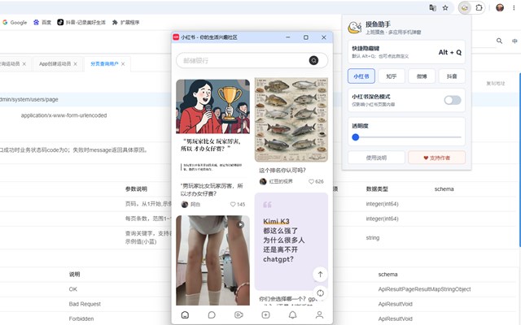521x325 pixels.
Task: Open the trophy girl illustration post
Action: (x=212, y=106)
